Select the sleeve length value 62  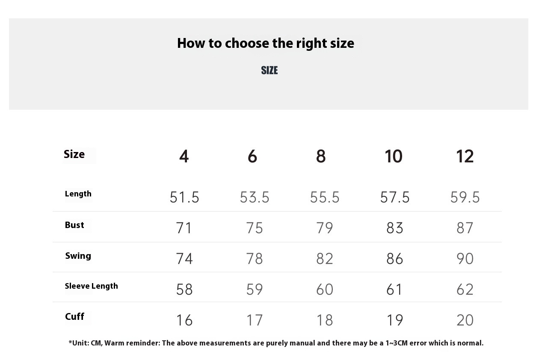coord(465,290)
